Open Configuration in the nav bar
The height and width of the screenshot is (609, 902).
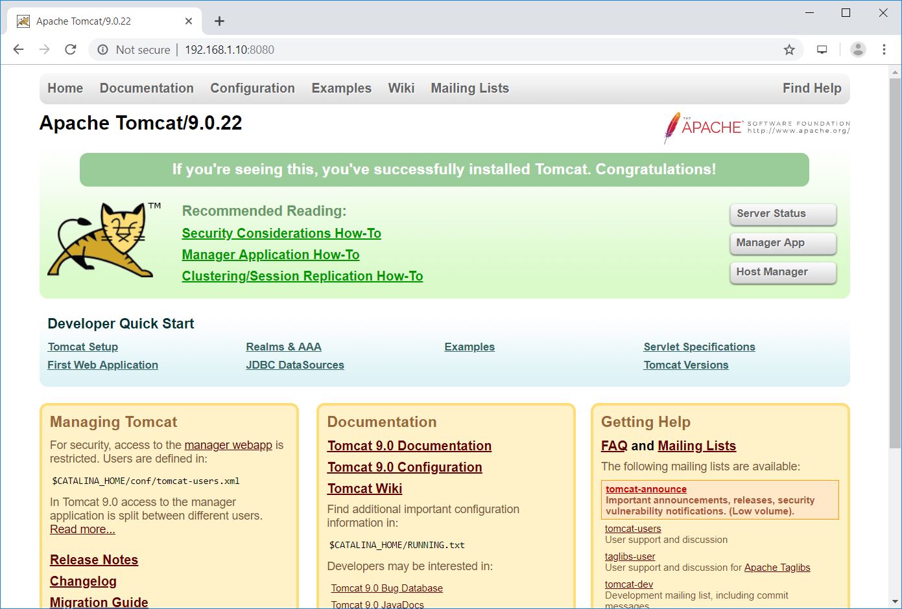(252, 88)
